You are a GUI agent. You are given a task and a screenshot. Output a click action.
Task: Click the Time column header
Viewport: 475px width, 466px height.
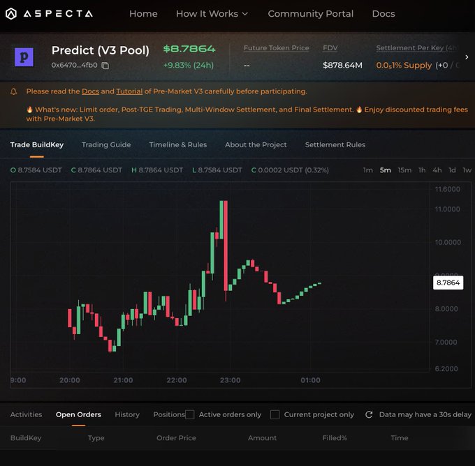point(400,438)
